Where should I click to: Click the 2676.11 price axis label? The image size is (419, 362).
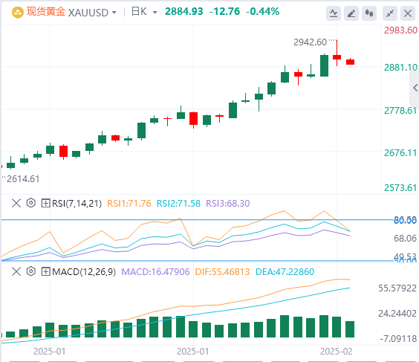(x=400, y=153)
